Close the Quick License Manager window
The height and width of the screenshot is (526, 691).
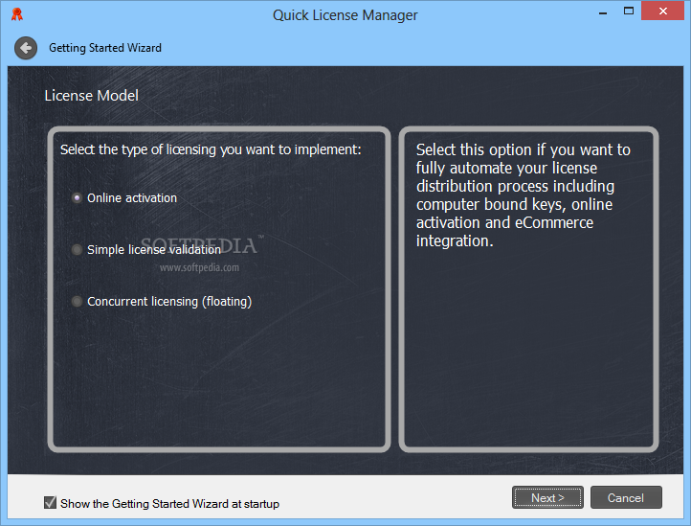(x=662, y=11)
